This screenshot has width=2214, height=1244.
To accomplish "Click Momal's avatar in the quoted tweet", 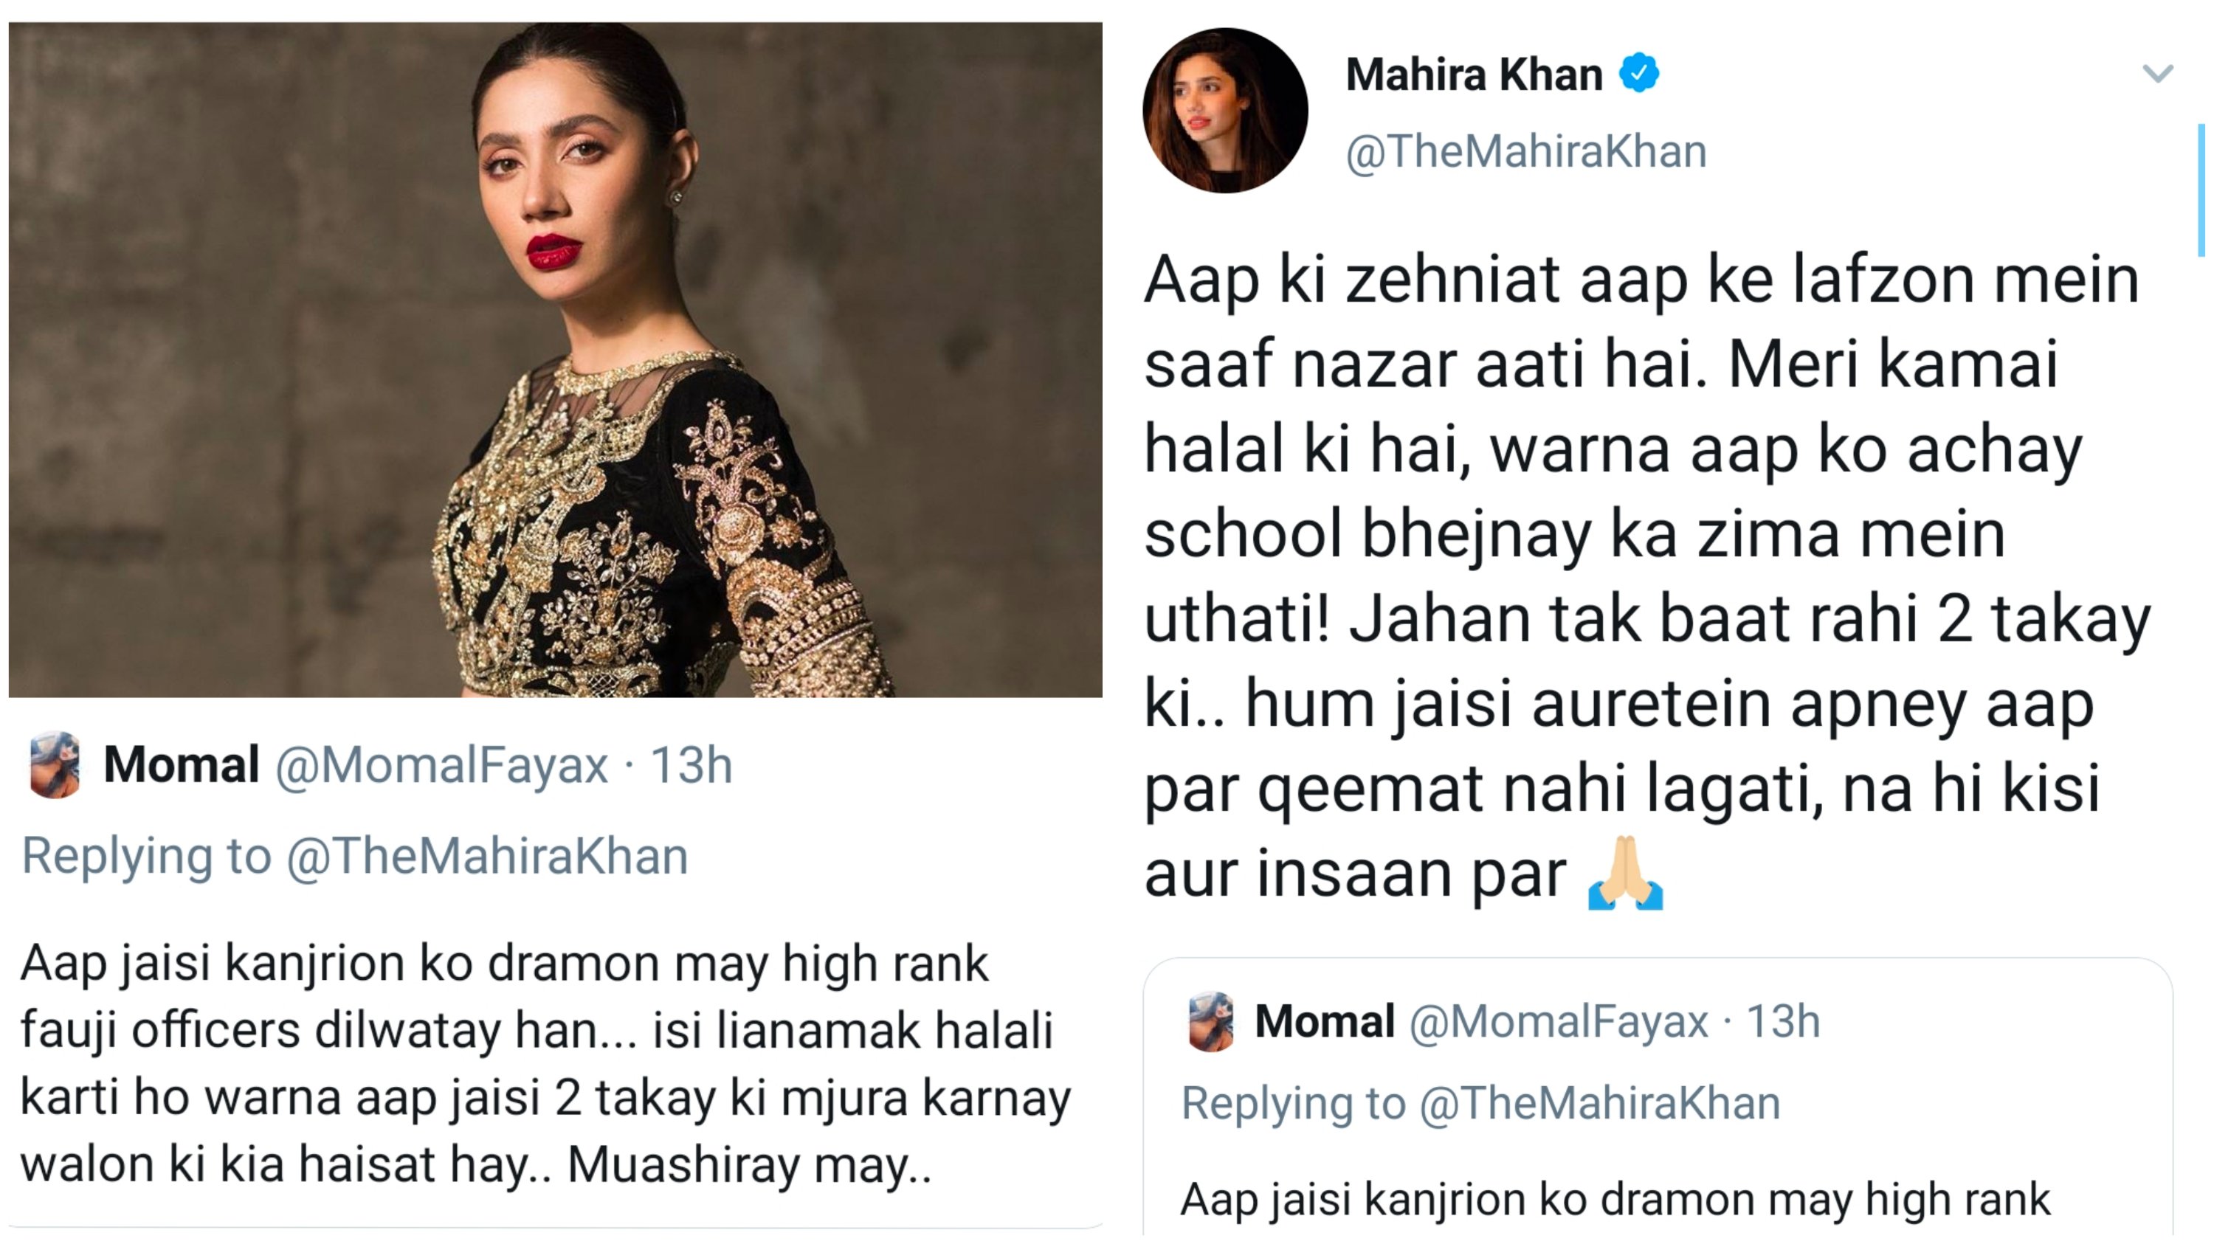I will click(x=1210, y=1021).
